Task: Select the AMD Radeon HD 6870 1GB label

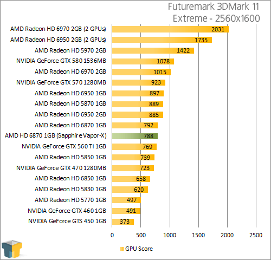Action: pos(70,125)
